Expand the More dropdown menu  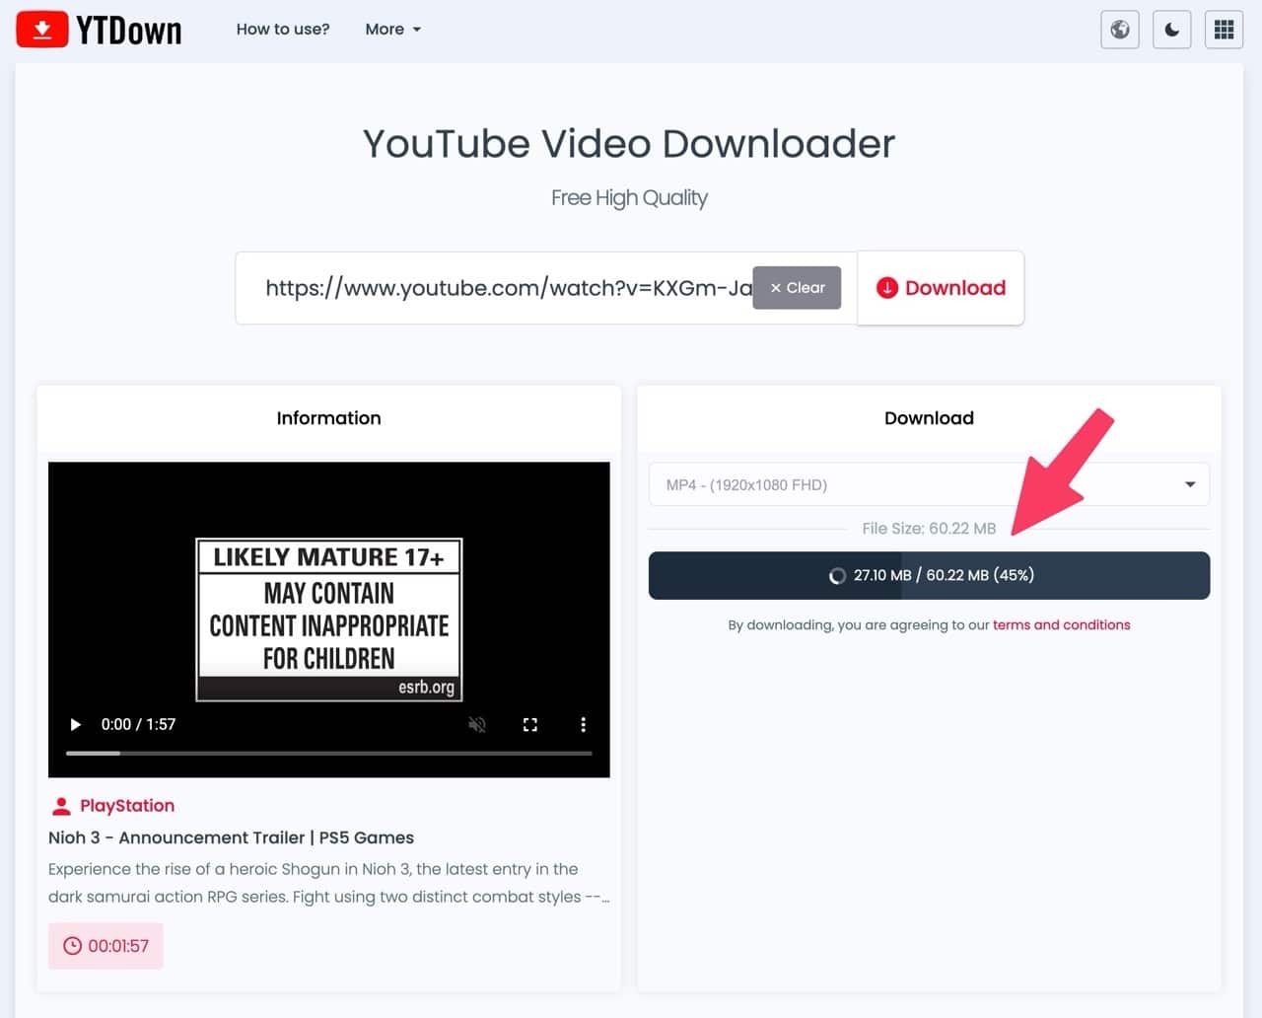pos(392,30)
